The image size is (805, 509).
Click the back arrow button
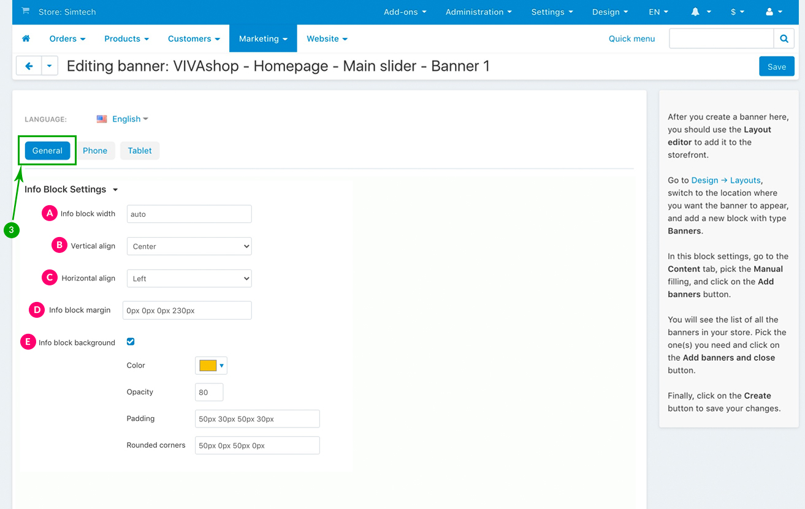coord(29,66)
